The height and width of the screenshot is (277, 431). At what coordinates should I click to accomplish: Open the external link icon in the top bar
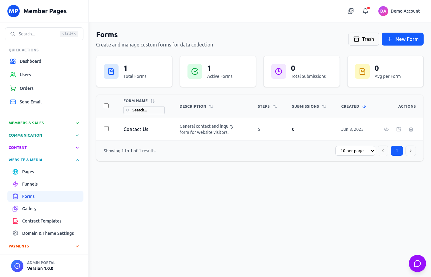pyautogui.click(x=350, y=11)
